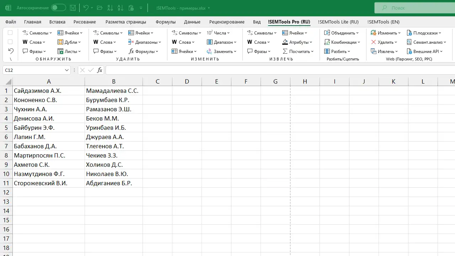Click the Поиск search box
Viewport: 455px width, 256px height.
414,8
